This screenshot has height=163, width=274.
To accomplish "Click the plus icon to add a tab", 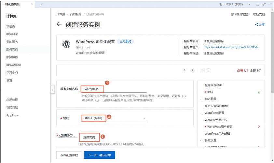I will (41, 4).
